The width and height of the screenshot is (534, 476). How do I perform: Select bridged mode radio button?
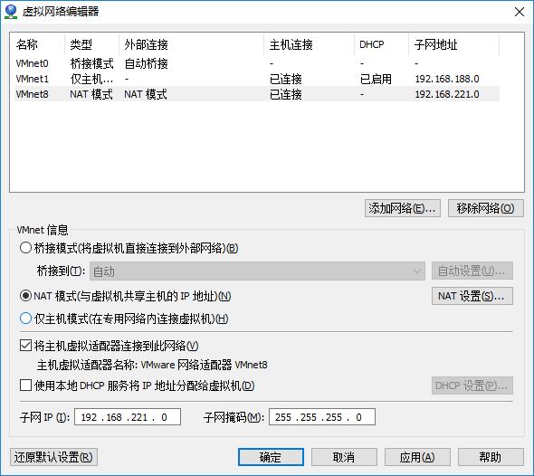25,248
